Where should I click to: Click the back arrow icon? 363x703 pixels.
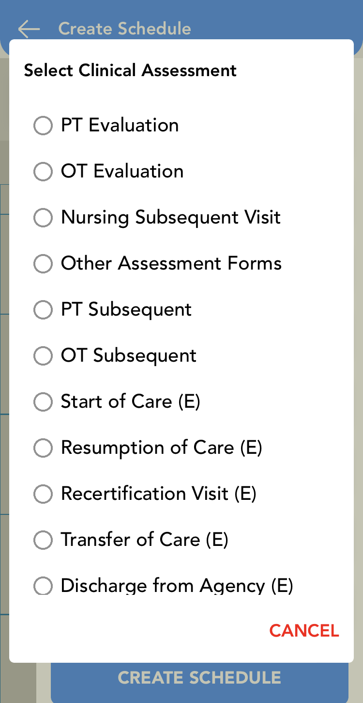pos(28,28)
